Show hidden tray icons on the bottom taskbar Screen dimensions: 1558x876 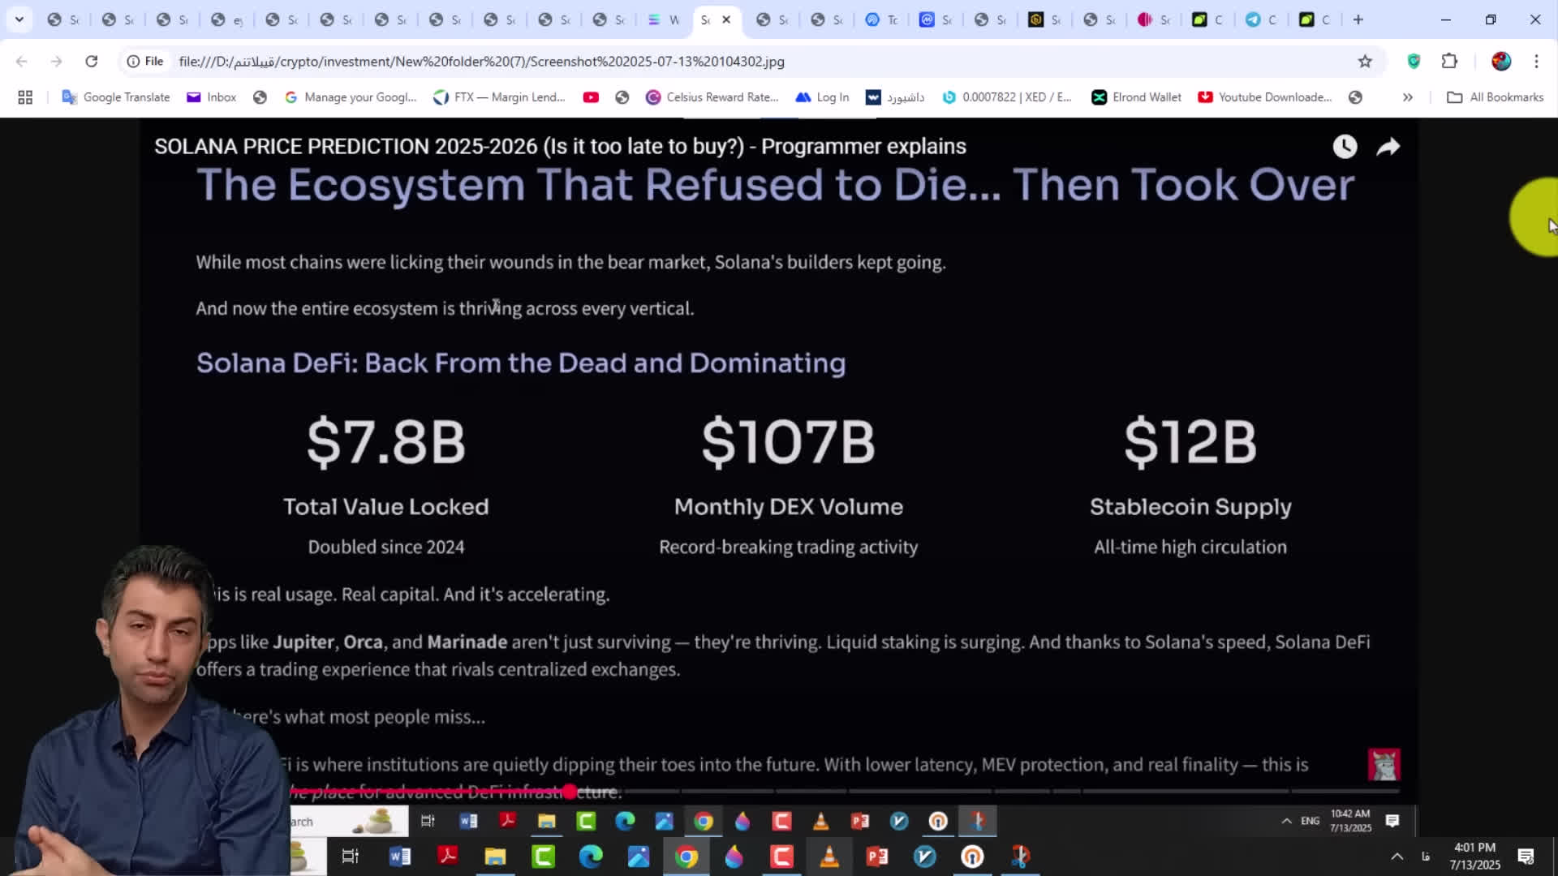pyautogui.click(x=1397, y=857)
